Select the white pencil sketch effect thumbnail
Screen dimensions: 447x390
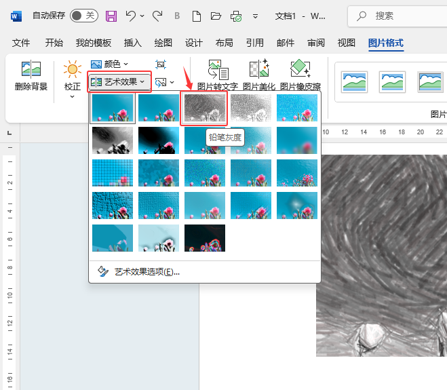tap(251, 108)
